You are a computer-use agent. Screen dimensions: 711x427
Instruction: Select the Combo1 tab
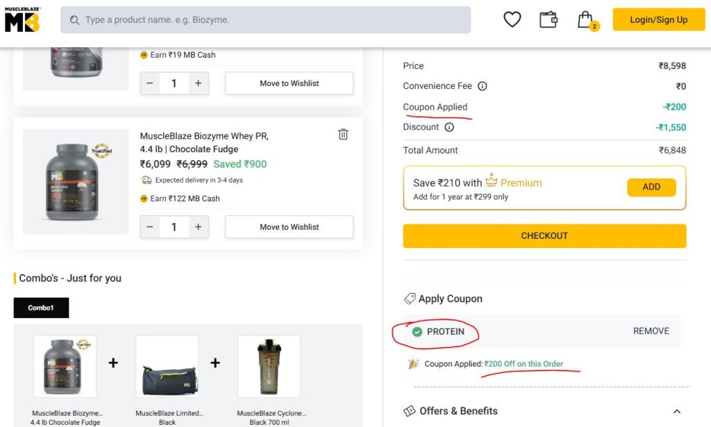41,308
